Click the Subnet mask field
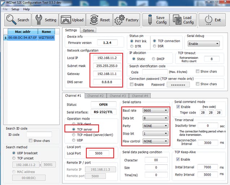 pos(107,66)
